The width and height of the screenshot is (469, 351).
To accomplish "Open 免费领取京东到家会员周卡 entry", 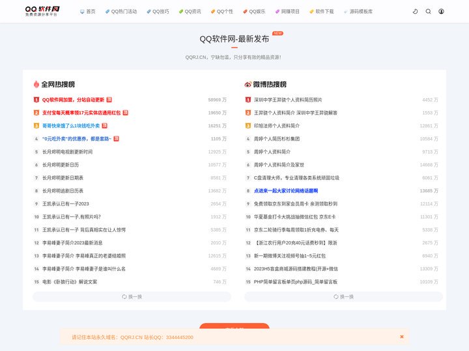I will tap(296, 204).
